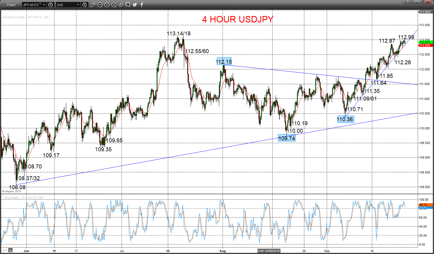Open the window pop-out dropdown icon
This screenshot has width=434, height=254.
click(412, 2)
